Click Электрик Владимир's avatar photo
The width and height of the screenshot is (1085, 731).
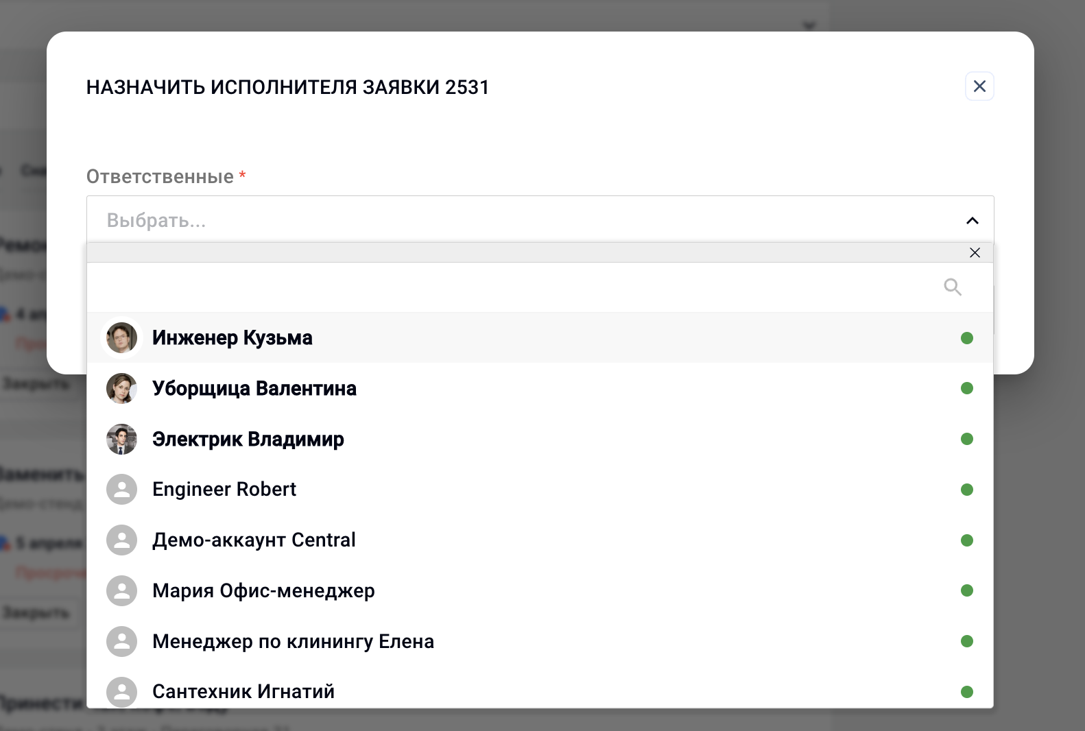coord(121,439)
